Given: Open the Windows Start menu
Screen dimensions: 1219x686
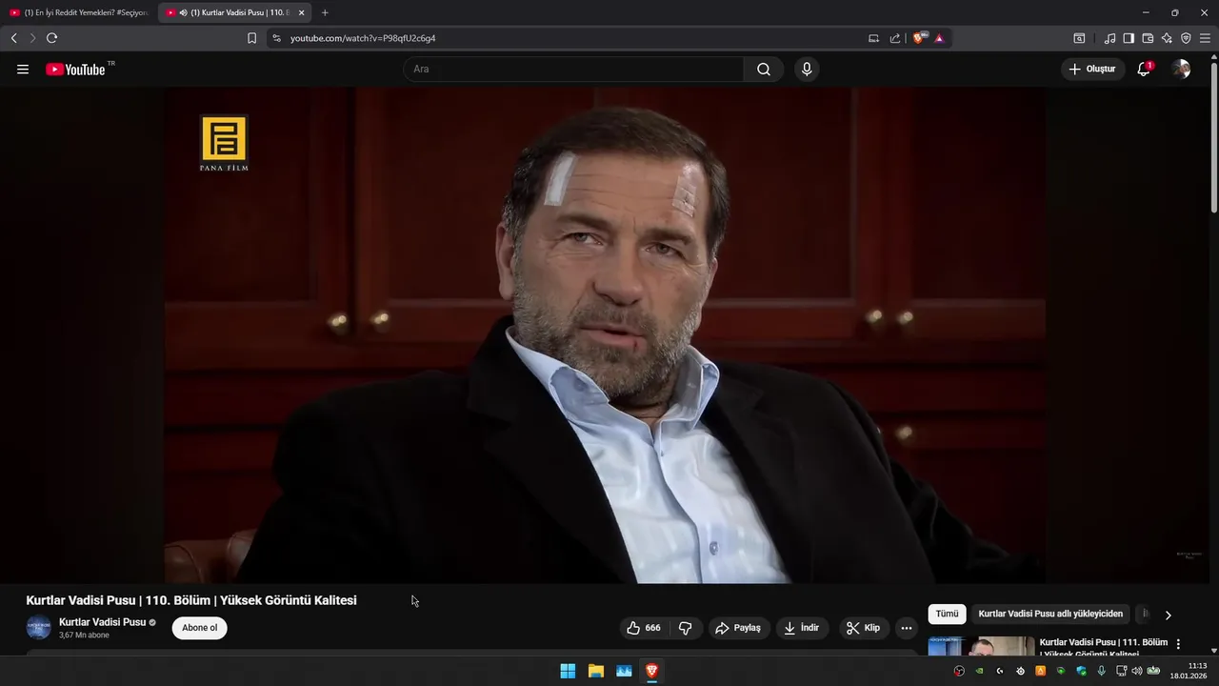Looking at the screenshot, I should pyautogui.click(x=568, y=671).
